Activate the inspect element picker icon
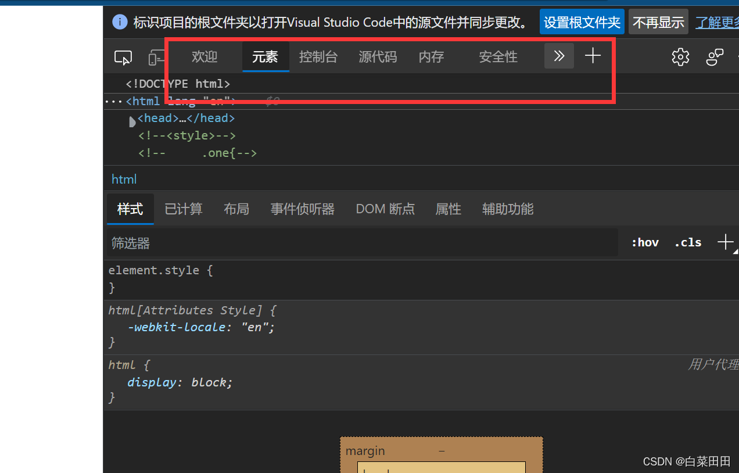This screenshot has height=473, width=739. point(123,57)
